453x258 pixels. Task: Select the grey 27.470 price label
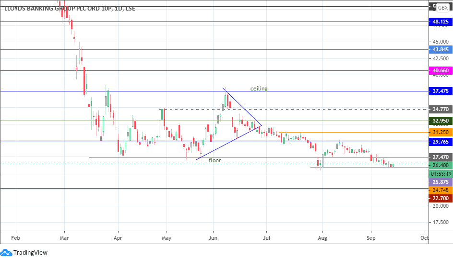441,157
